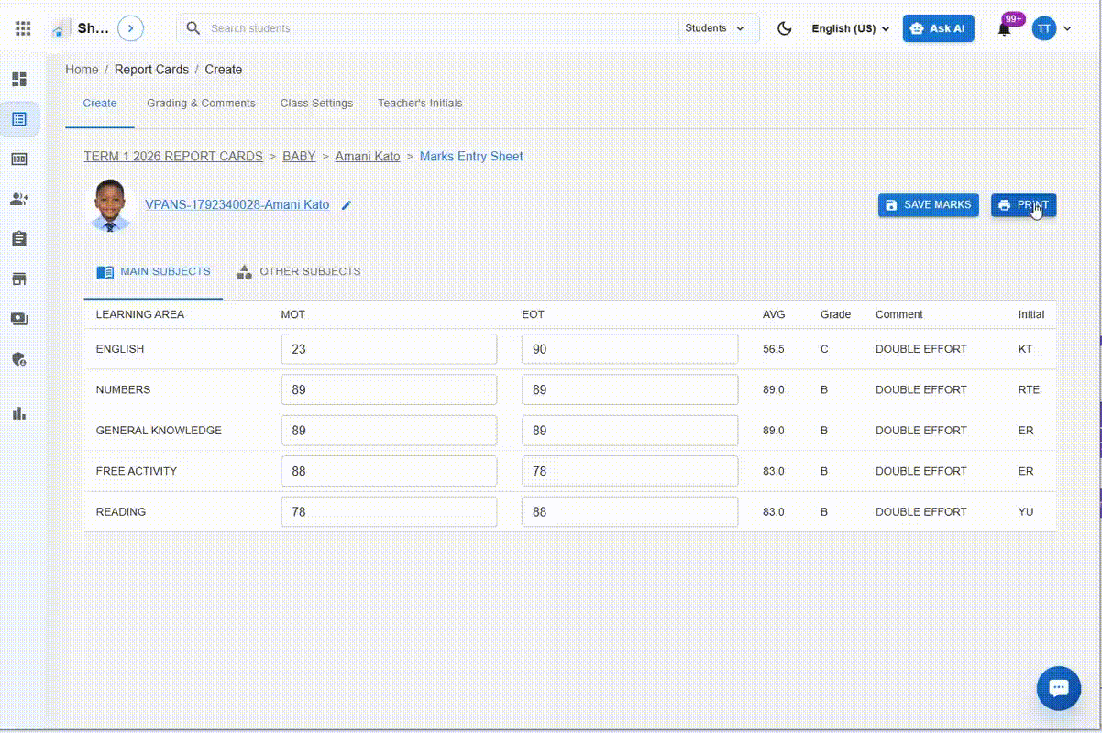Open the dashboard sidebar icon
Viewport: 1102px width, 733px height.
point(19,79)
